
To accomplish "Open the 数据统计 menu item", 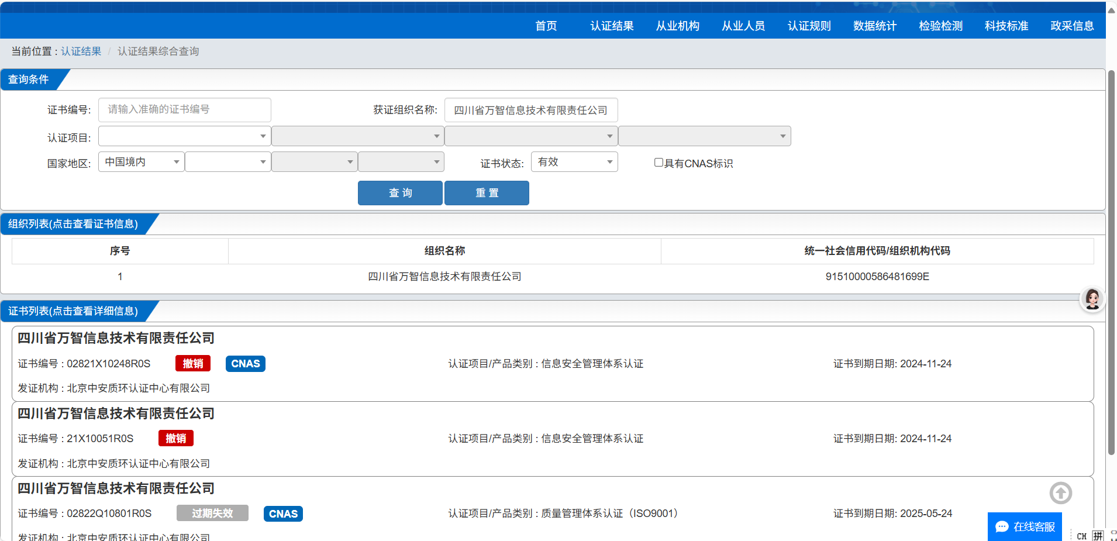I will click(875, 26).
